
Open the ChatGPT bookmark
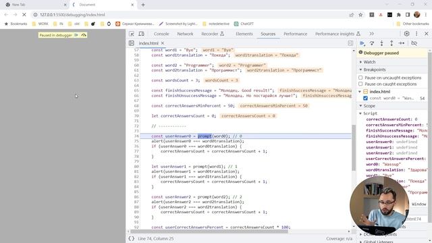pyautogui.click(x=244, y=24)
